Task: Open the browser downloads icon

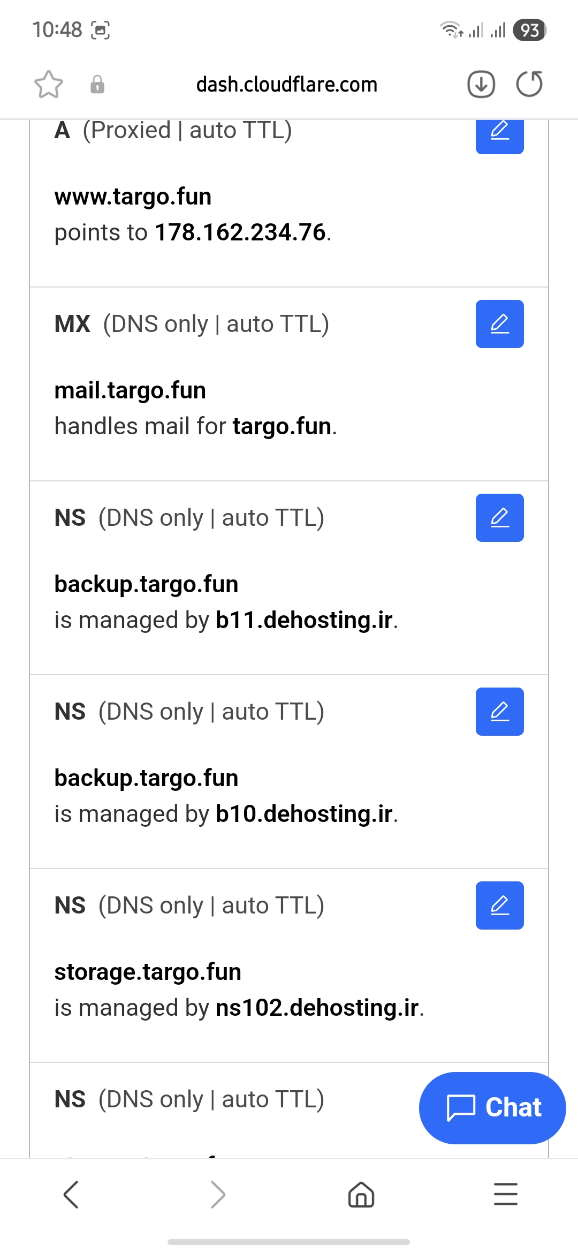Action: coord(481,85)
